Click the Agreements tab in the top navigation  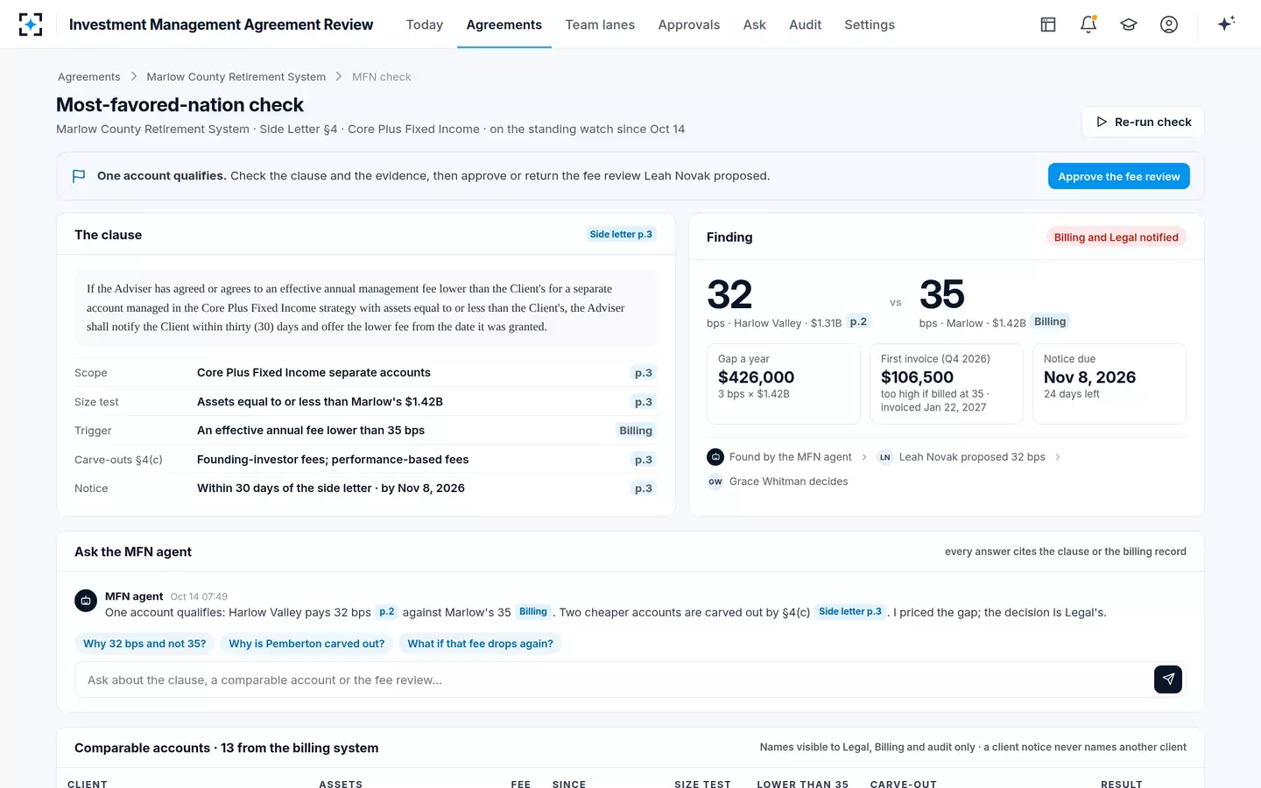504,25
